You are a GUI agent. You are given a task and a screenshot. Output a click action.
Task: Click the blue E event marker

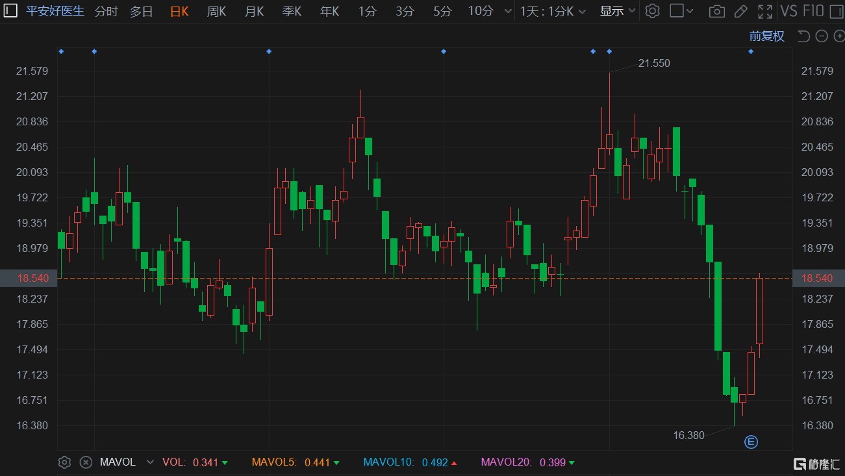coord(751,442)
